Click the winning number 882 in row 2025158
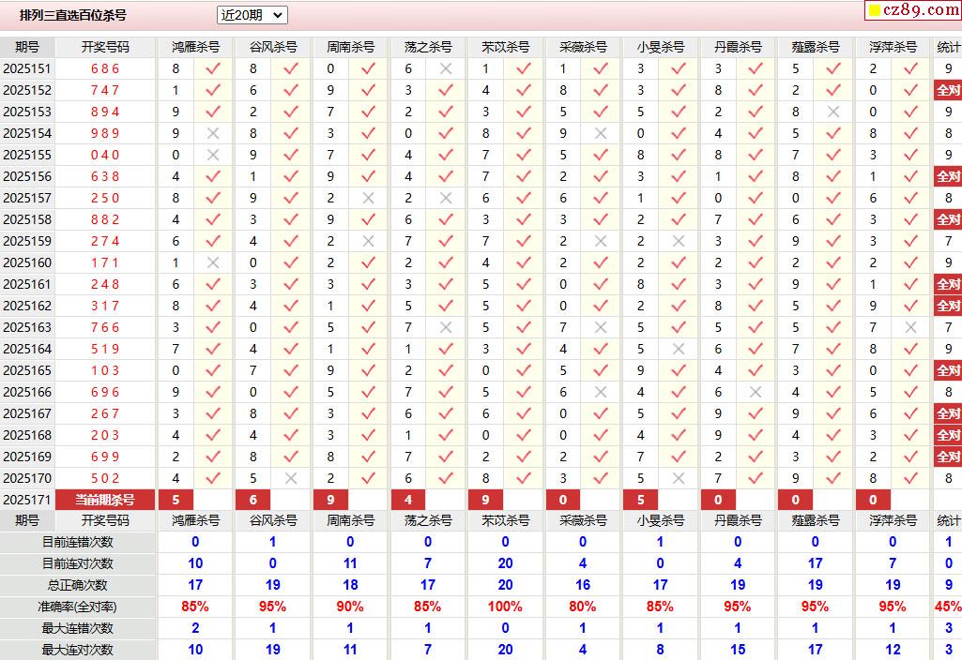This screenshot has width=962, height=660. click(105, 219)
